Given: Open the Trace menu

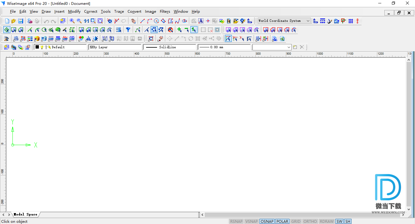Looking at the screenshot, I should 119,12.
